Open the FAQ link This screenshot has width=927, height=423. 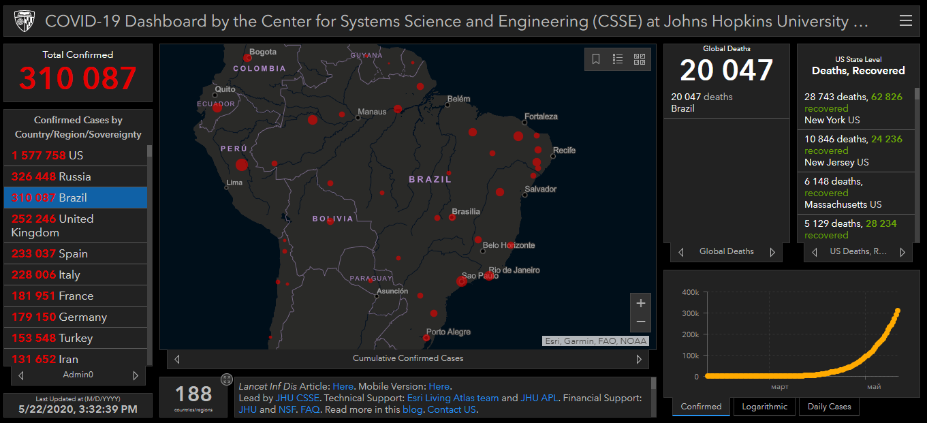[x=310, y=409]
